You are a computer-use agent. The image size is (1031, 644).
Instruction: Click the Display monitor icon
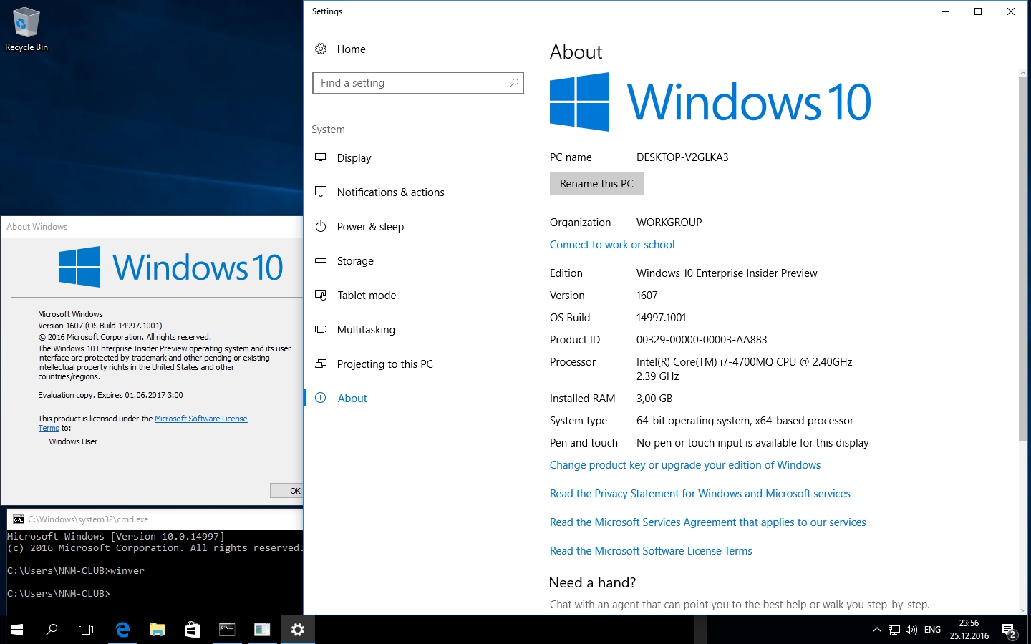(x=321, y=157)
